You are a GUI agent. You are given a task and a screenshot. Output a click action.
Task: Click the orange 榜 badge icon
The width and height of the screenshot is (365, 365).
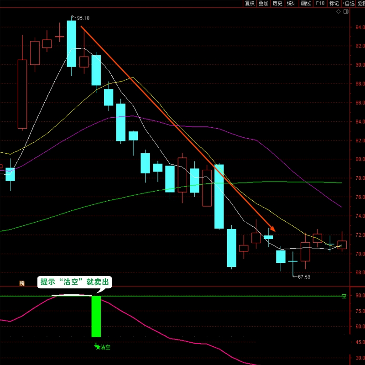pos(22,283)
